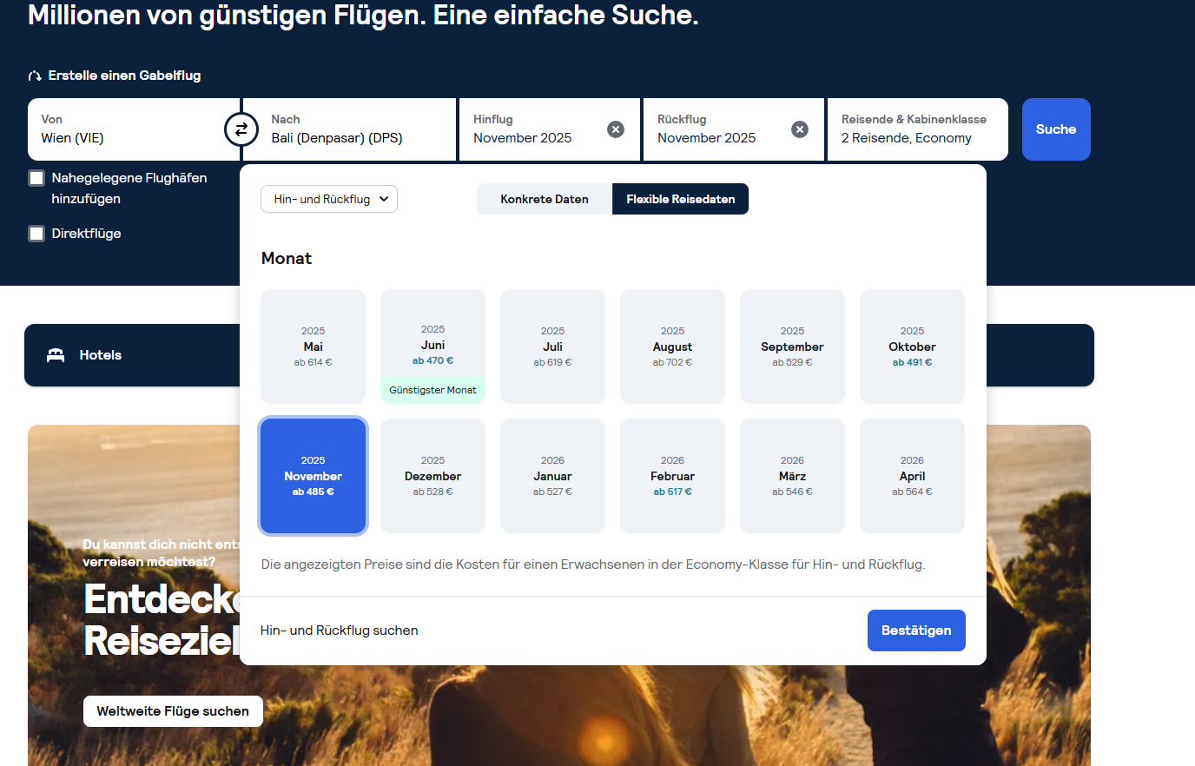Tick the Direktflüge checkbox

36,234
